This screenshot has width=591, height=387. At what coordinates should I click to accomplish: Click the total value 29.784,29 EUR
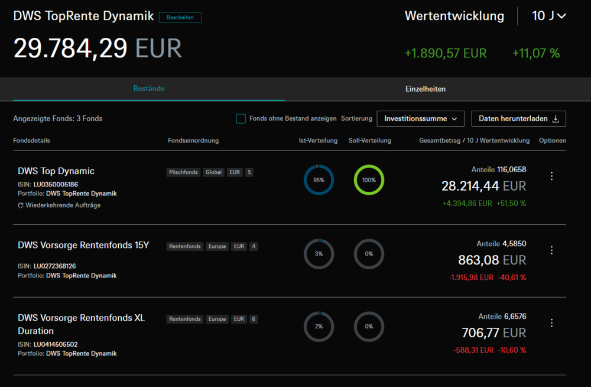pos(98,49)
